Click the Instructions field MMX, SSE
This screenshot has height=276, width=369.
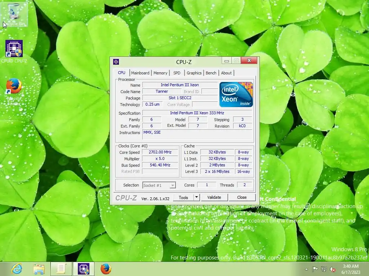pyautogui.click(x=197, y=135)
